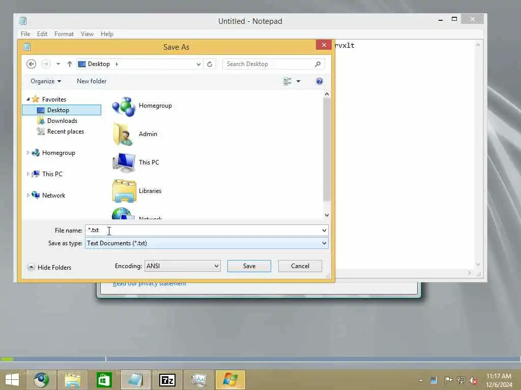
Task: Click the Save button
Action: (249, 266)
